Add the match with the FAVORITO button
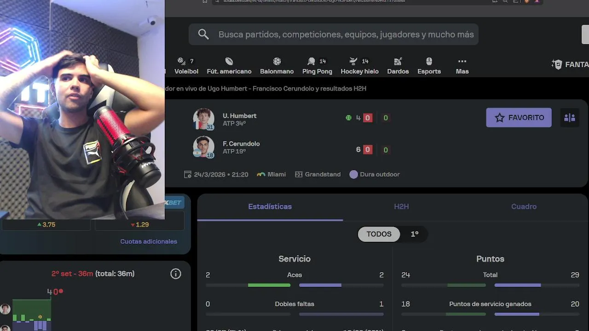Screen dimensions: 589x331 pyautogui.click(x=519, y=118)
